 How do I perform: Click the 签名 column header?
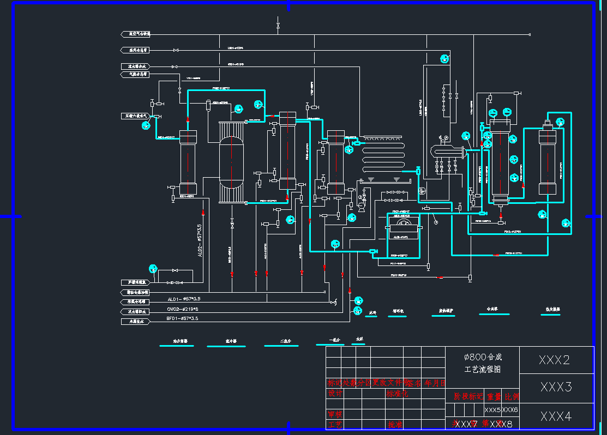[x=414, y=383]
